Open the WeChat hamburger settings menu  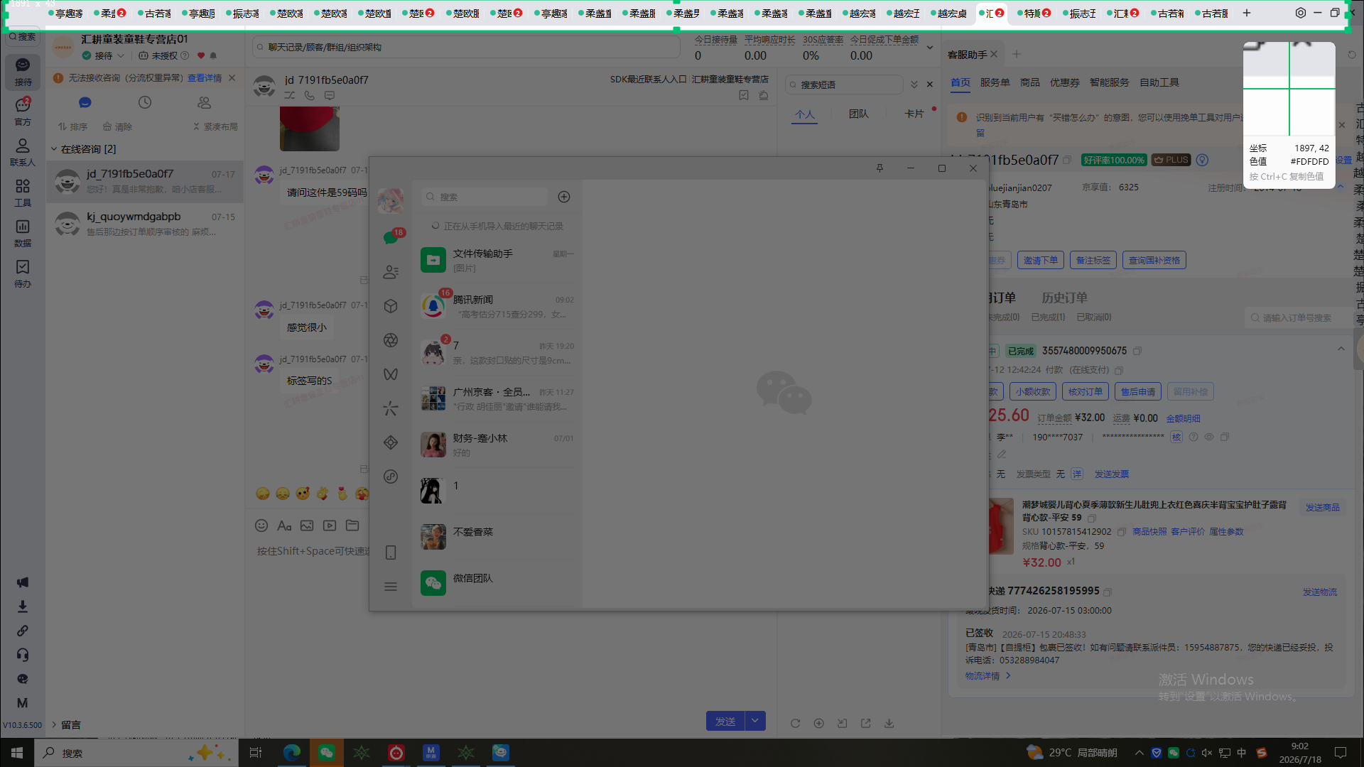click(x=391, y=587)
